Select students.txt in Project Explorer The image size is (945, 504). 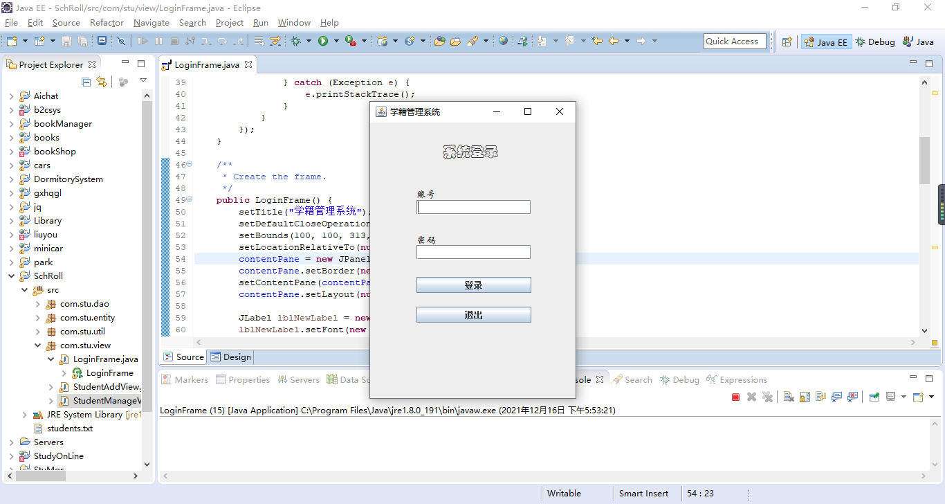tap(69, 428)
